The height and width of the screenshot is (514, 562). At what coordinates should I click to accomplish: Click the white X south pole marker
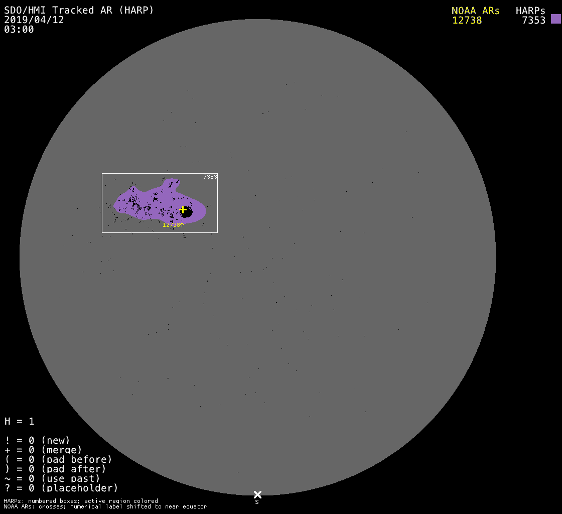[x=257, y=494]
